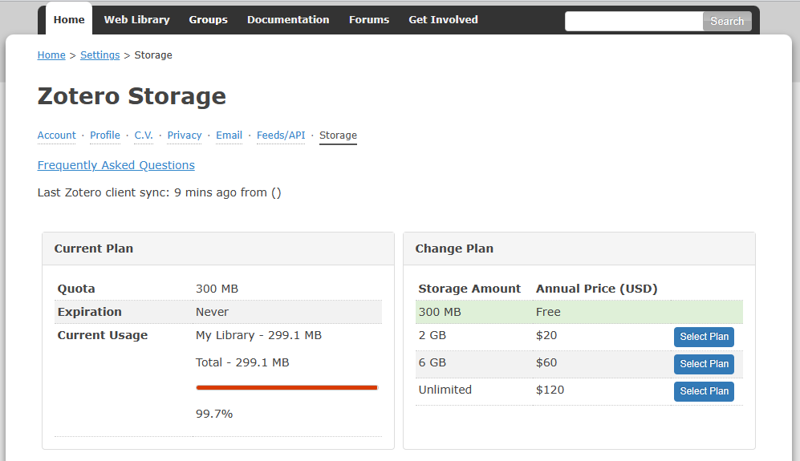
Task: Open the Feeds/API settings tab
Action: [281, 135]
